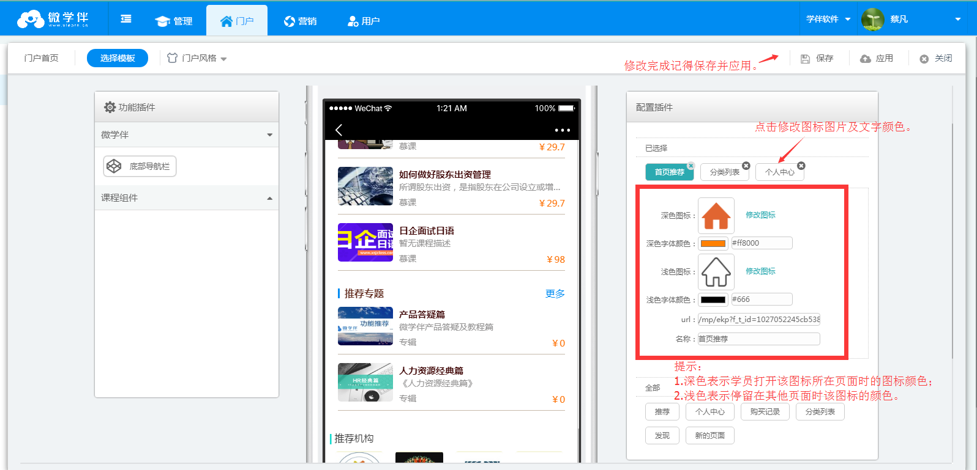
Task: Click the back arrow in phone preview
Action: [339, 130]
